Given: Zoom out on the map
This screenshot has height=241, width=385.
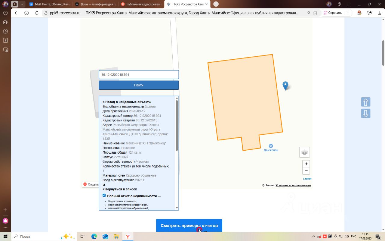Looking at the screenshot, I should (x=306, y=171).
